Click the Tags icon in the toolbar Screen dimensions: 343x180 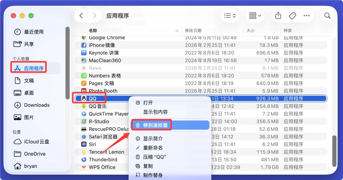click(292, 16)
